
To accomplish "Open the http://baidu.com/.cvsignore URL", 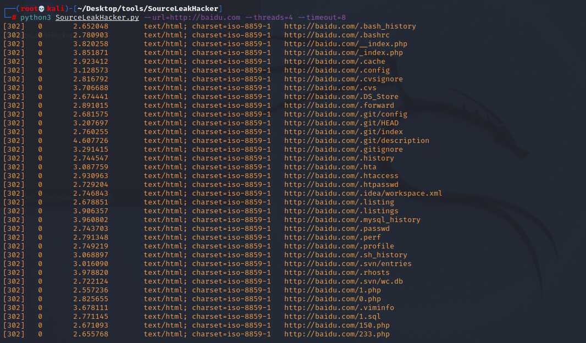I will (x=344, y=79).
